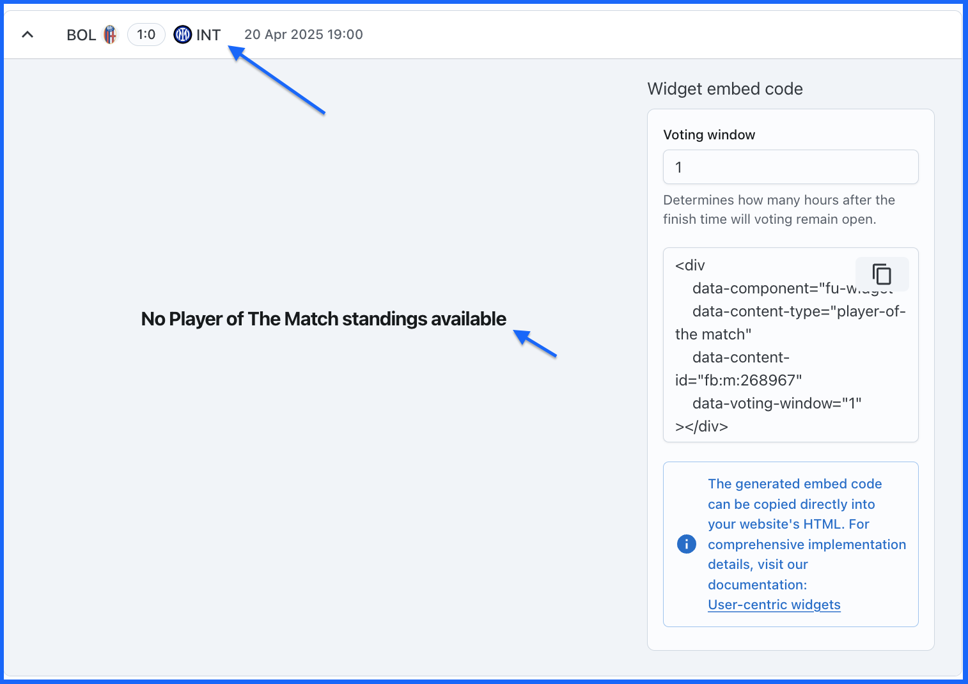Click the opening div tag in snippet
The width and height of the screenshot is (968, 684).
click(x=690, y=265)
